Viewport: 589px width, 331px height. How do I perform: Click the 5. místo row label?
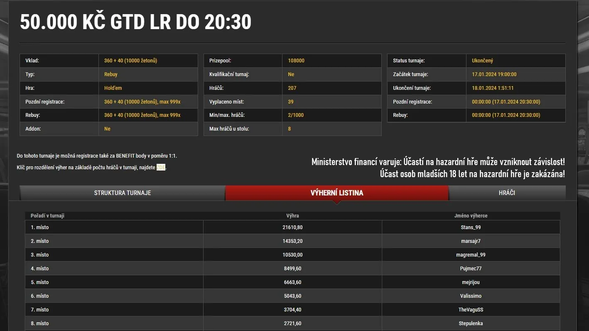click(39, 282)
